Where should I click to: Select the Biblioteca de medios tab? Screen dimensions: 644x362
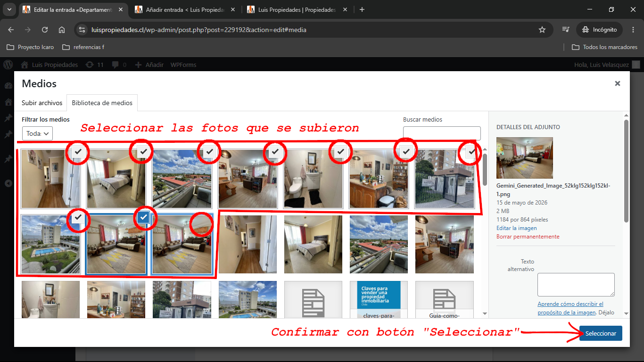102,103
